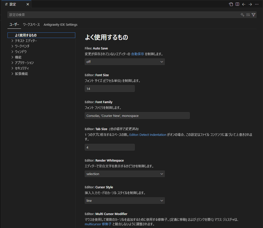Switch to the ワークスペース tab
The image size is (263, 228).
pos(31,25)
